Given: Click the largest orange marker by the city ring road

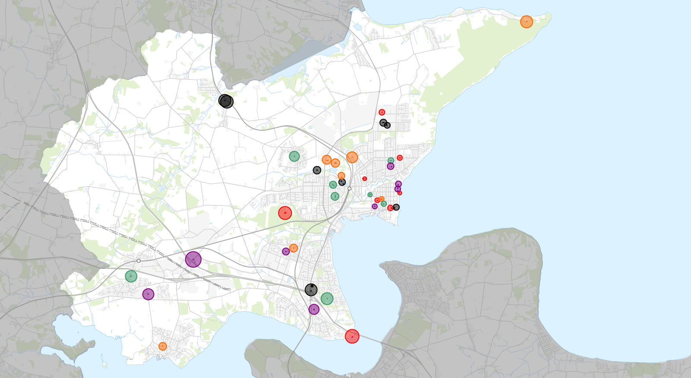Looking at the screenshot, I should tap(352, 157).
